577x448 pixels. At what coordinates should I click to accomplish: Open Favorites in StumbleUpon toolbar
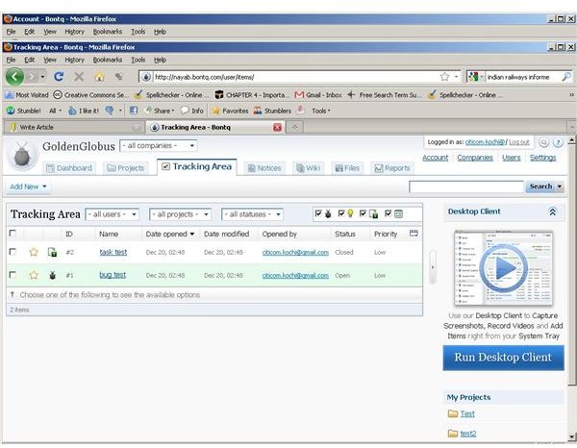click(x=231, y=111)
